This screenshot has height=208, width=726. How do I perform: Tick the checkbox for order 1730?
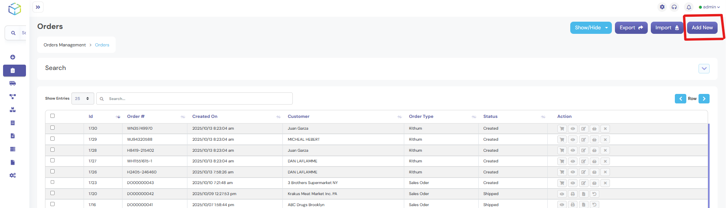click(x=53, y=128)
